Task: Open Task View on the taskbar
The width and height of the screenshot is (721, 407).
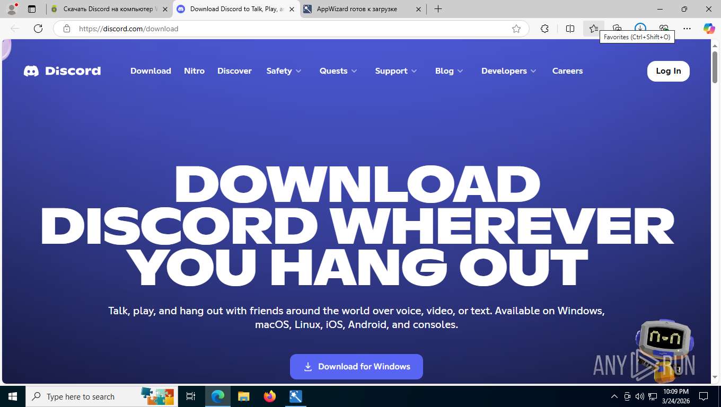Action: (x=191, y=396)
